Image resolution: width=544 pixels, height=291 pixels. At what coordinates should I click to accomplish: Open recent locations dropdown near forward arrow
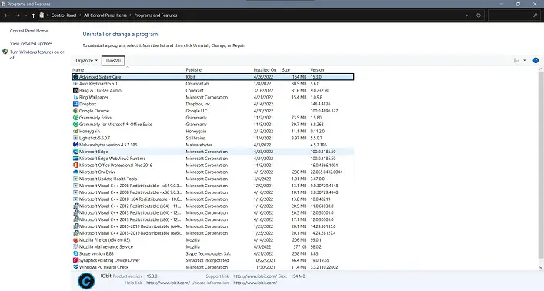[26, 15]
